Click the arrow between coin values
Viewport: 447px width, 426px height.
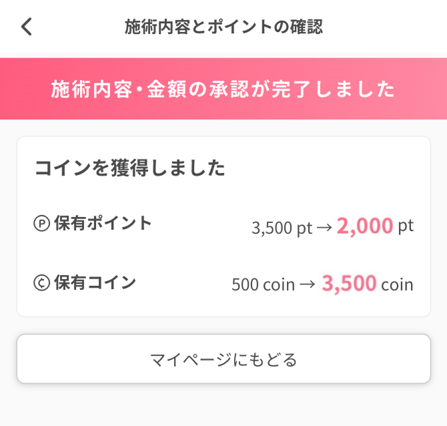tap(307, 285)
